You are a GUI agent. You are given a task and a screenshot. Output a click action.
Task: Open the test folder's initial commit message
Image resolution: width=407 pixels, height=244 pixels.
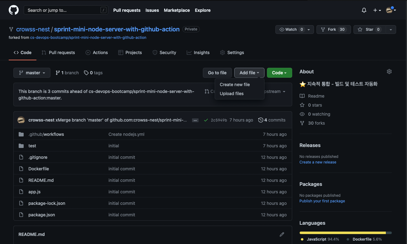pos(114,146)
